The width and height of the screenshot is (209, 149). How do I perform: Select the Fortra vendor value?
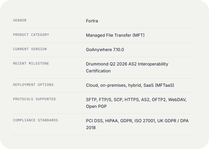tap(92, 21)
